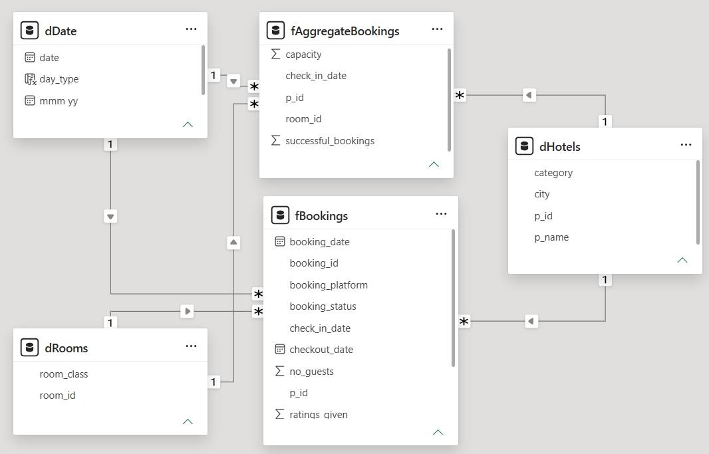Click the dHotels field list scrollbar
709x454 pixels.
click(698, 202)
